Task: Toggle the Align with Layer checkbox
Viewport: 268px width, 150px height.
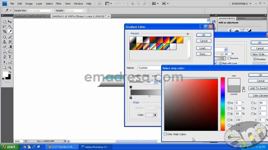Action: click(220, 63)
